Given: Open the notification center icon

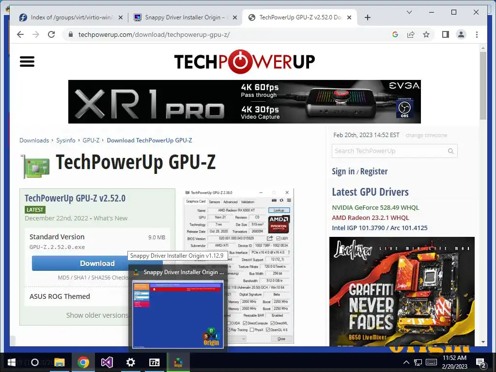Looking at the screenshot, I should [480, 363].
